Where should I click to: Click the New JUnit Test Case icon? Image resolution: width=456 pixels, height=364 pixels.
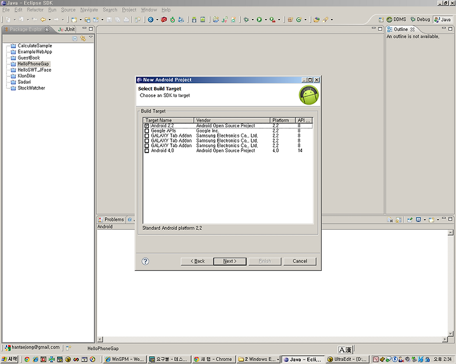pyautogui.click(x=224, y=20)
